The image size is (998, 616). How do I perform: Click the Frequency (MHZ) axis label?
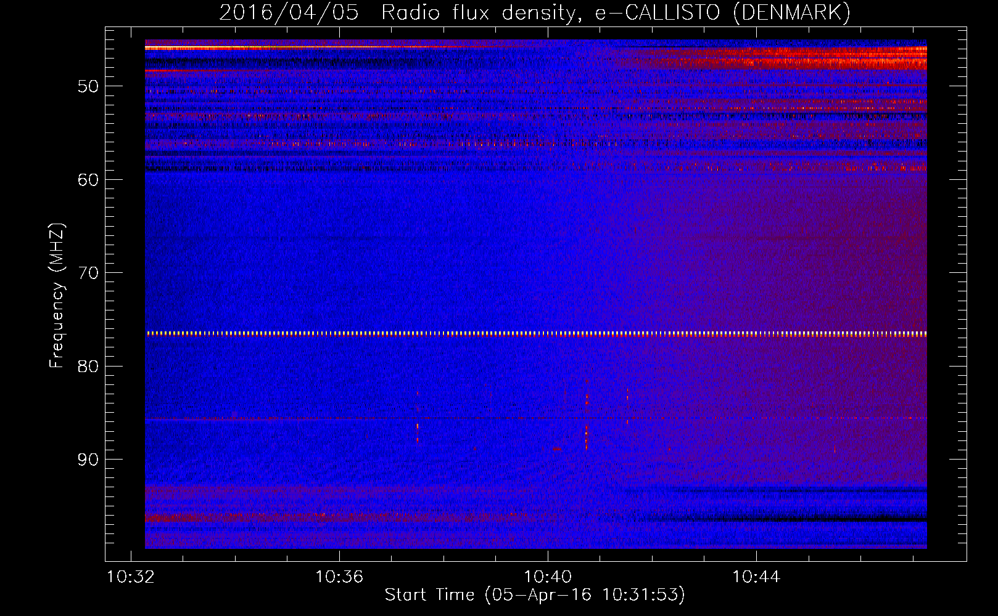pos(57,296)
